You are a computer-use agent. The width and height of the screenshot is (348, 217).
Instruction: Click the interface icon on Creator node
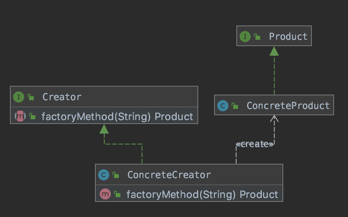[18, 97]
